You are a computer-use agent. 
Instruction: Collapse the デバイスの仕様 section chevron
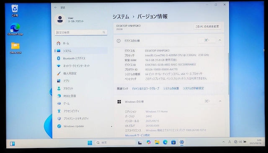click(x=220, y=40)
